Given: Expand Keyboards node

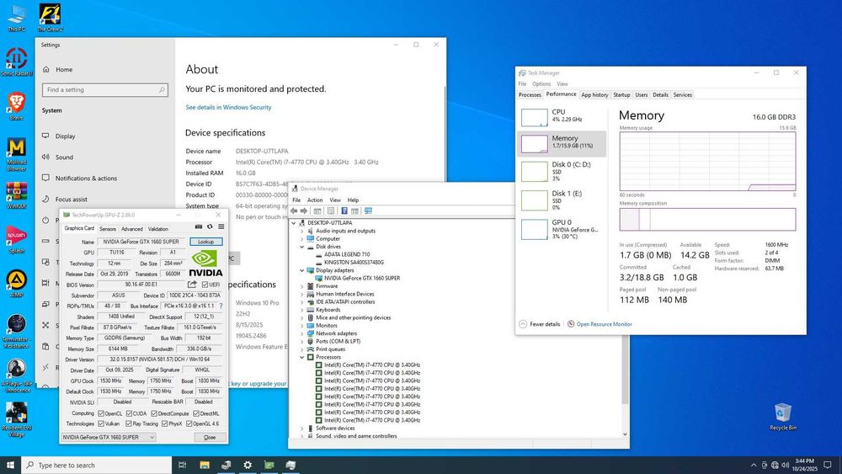Looking at the screenshot, I should coord(301,310).
